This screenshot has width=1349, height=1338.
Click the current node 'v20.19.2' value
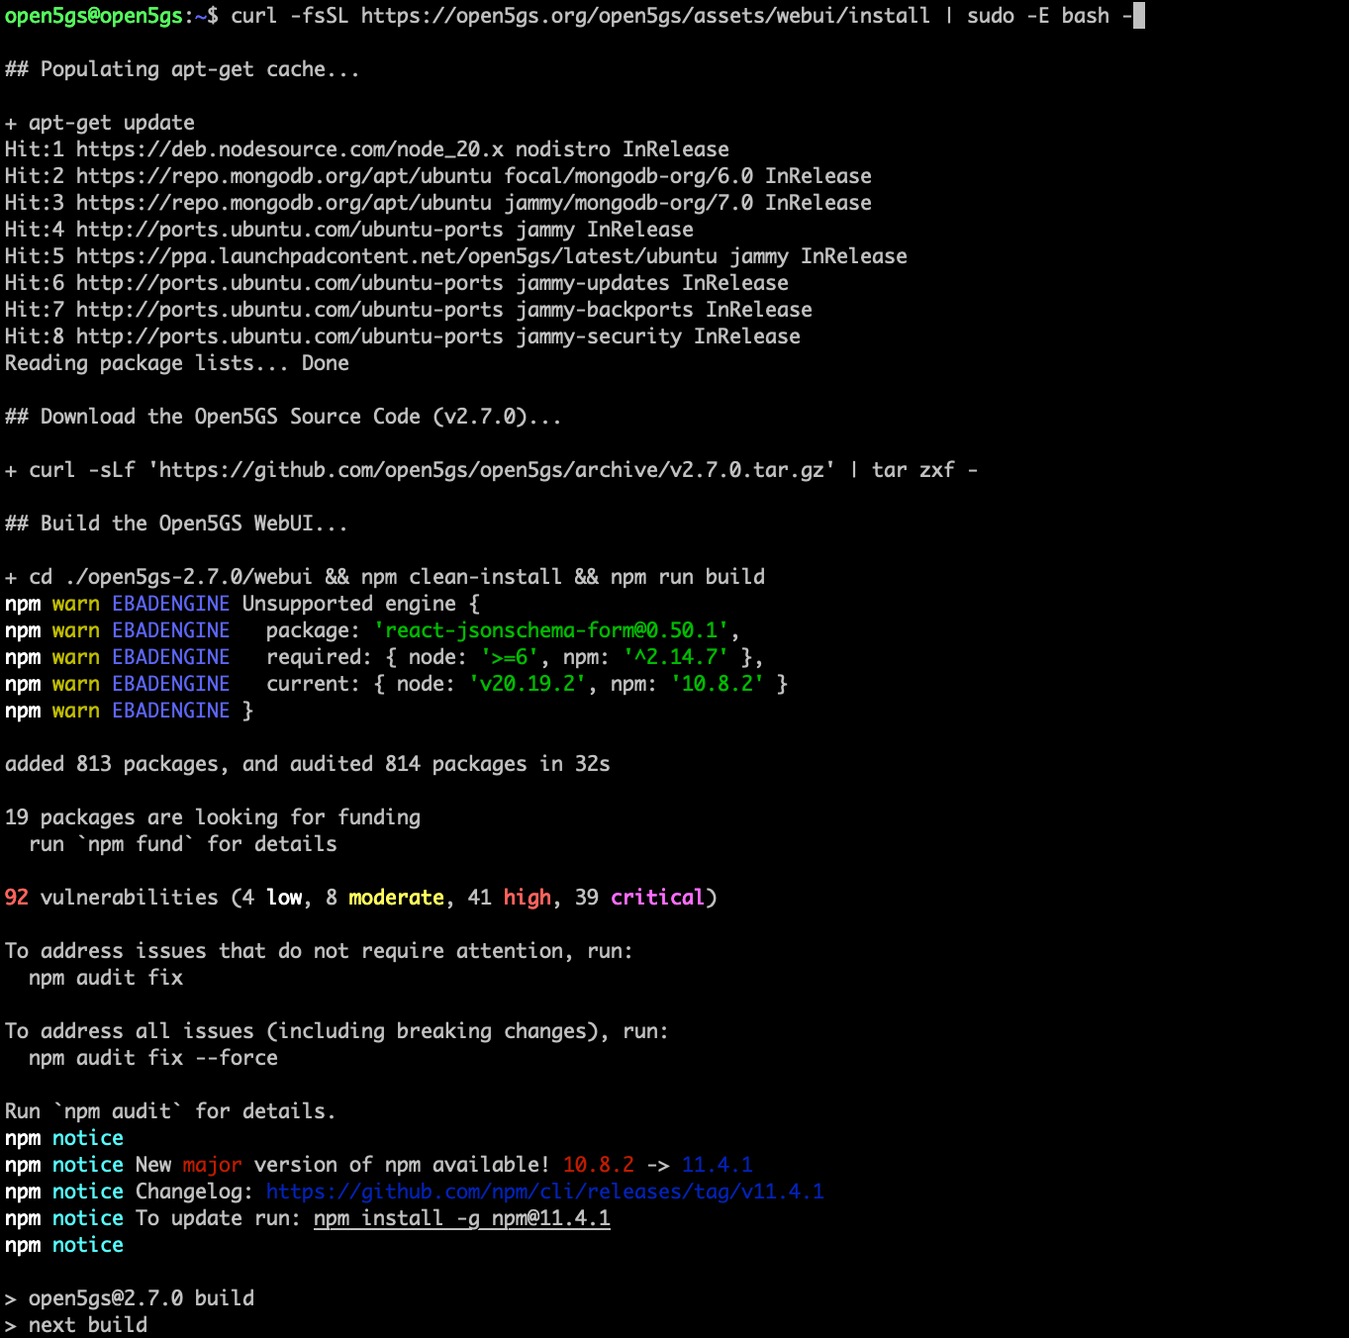pos(528,684)
